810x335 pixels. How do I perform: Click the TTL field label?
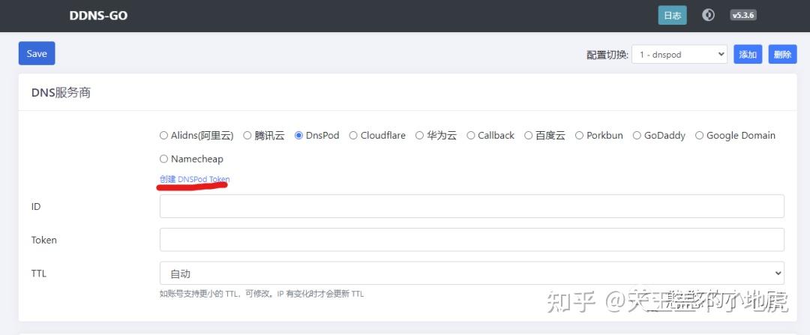[x=39, y=274]
